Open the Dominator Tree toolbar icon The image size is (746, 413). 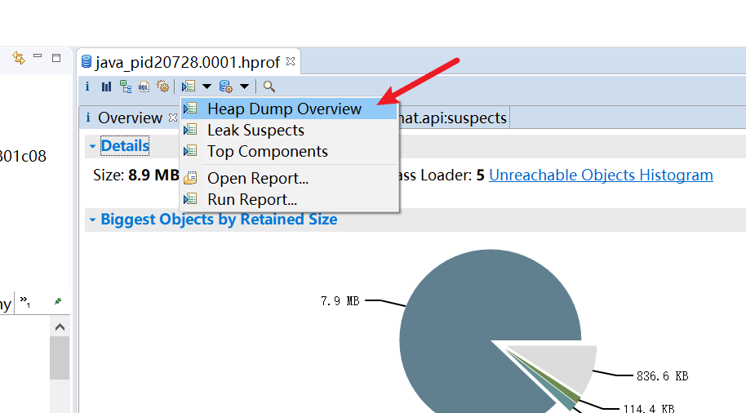click(125, 87)
